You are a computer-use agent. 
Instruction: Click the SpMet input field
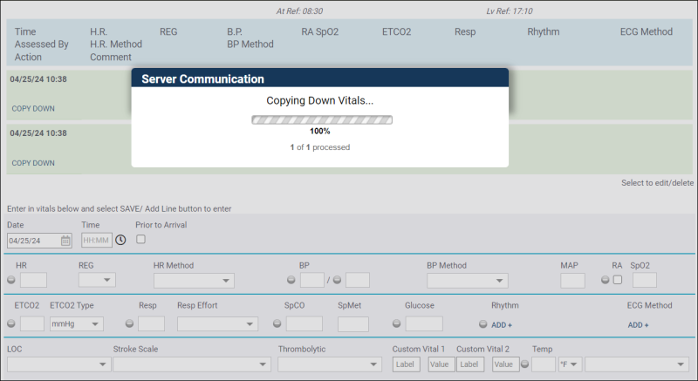pyautogui.click(x=353, y=324)
